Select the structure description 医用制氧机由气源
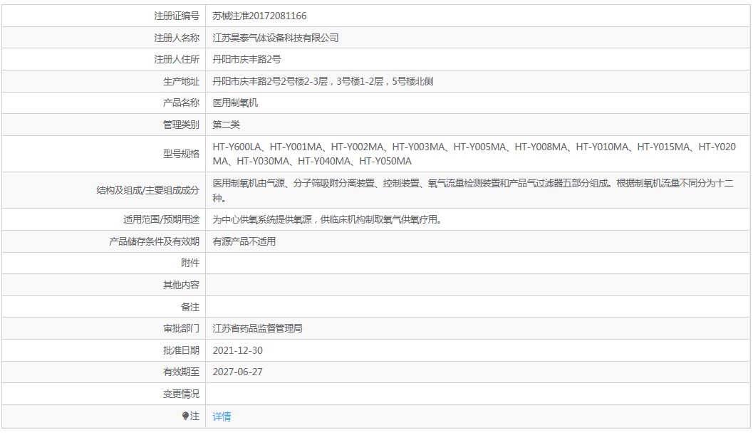 click(x=473, y=190)
